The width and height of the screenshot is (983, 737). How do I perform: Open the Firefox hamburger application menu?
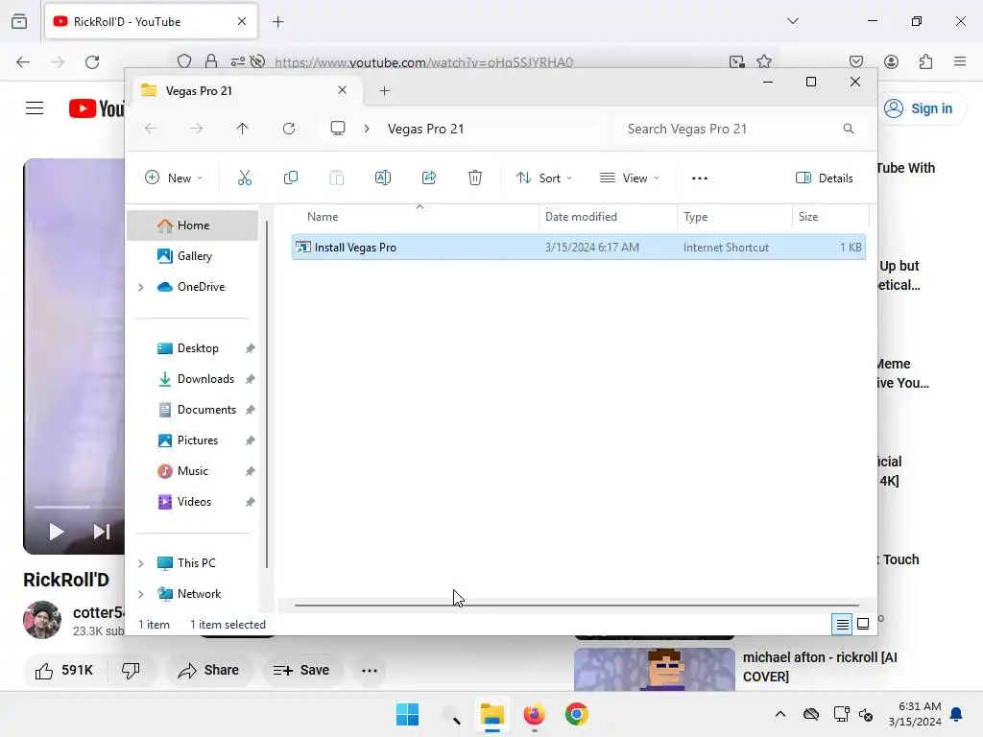pos(960,61)
